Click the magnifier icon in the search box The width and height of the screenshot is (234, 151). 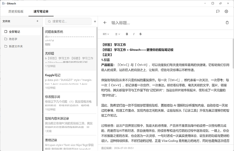pos(49,21)
